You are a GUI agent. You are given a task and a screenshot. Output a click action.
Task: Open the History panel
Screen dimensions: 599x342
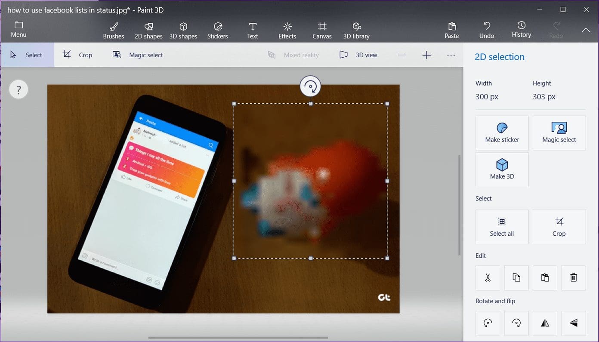click(x=522, y=30)
